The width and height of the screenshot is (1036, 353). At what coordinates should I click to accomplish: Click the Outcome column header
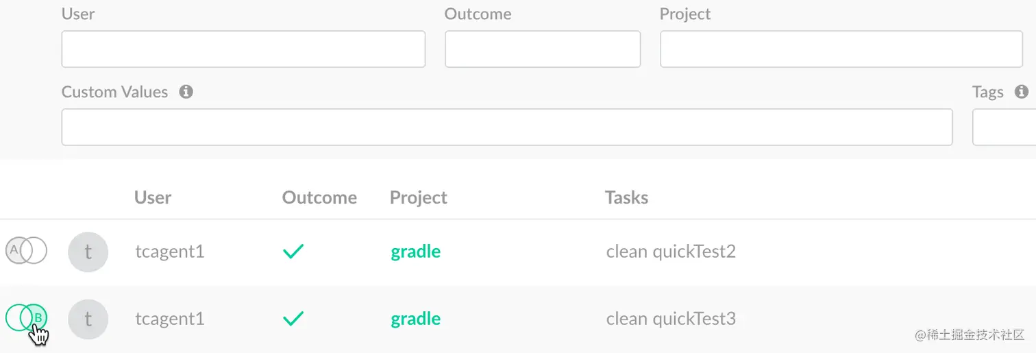319,197
